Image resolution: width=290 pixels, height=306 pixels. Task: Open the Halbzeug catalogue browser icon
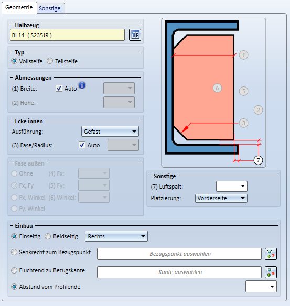(x=135, y=35)
